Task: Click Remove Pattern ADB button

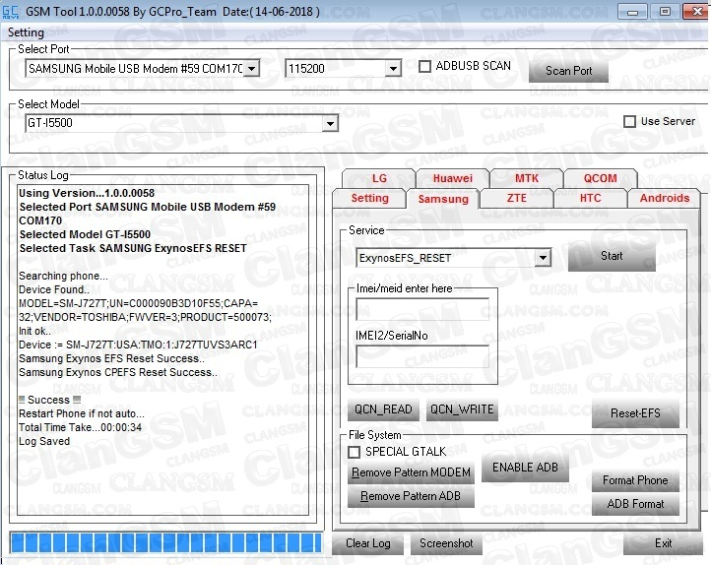Action: pyautogui.click(x=411, y=496)
